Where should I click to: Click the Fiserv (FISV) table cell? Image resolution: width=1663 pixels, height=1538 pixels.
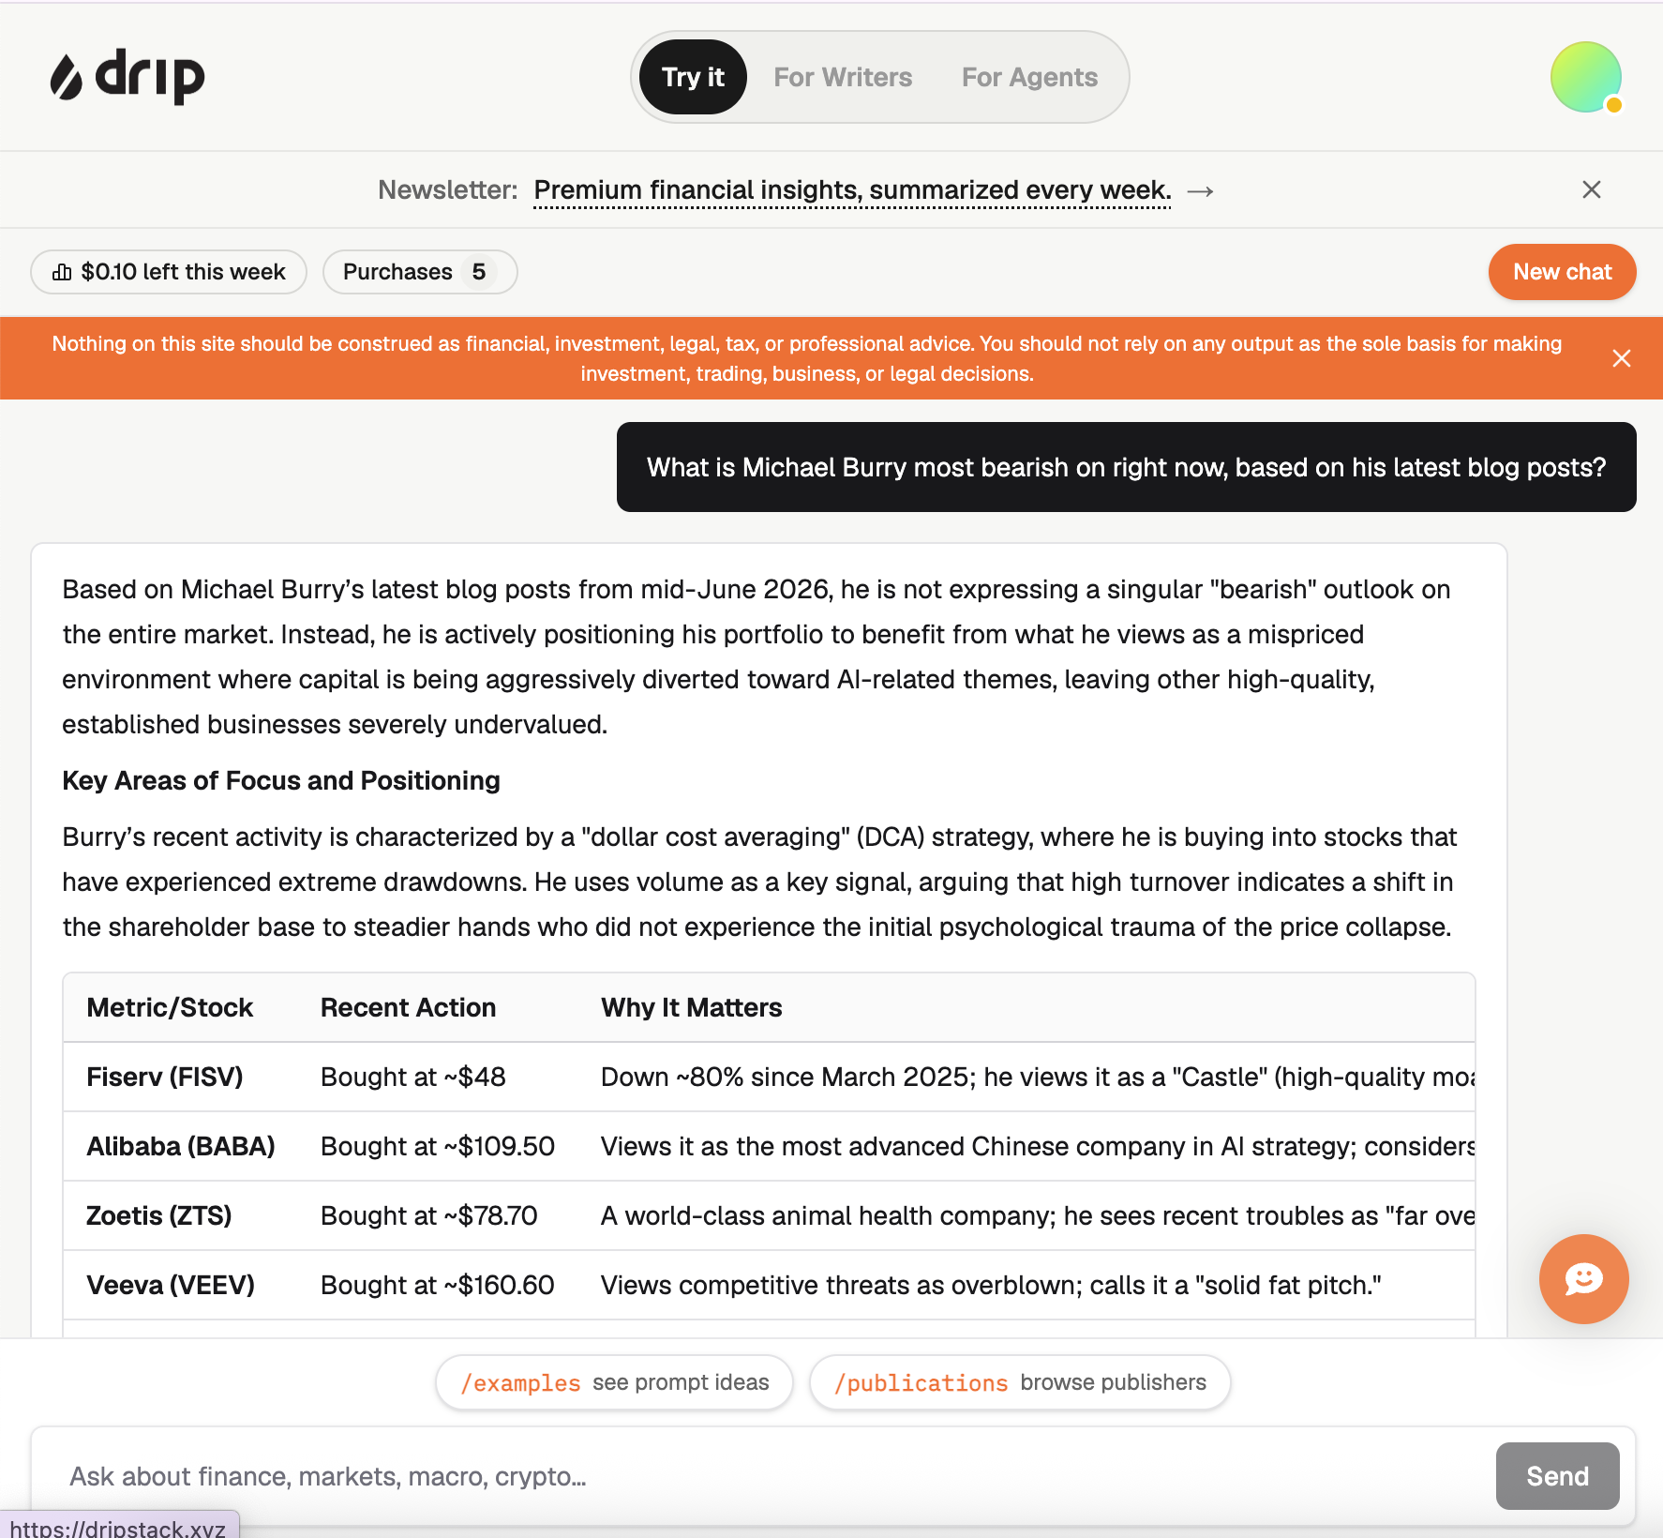point(180,1077)
